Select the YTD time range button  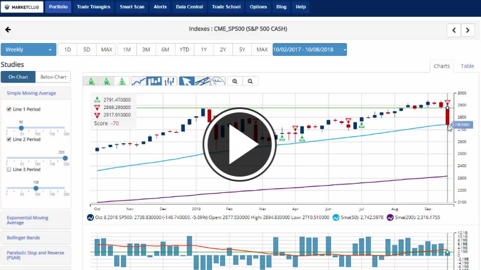tap(184, 50)
